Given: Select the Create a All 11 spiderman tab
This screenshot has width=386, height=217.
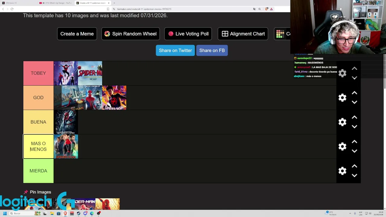Looking at the screenshot, I should pyautogui.click(x=92, y=3).
